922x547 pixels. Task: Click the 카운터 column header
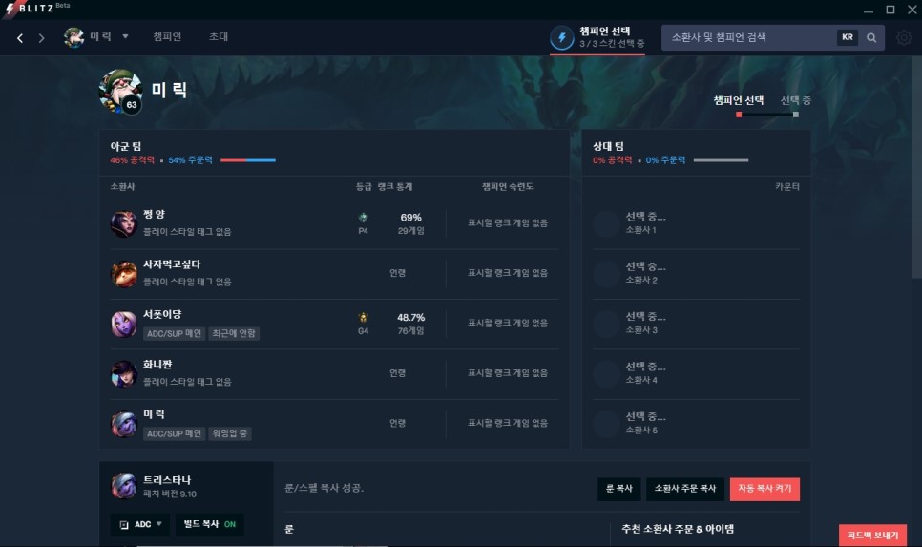(786, 186)
